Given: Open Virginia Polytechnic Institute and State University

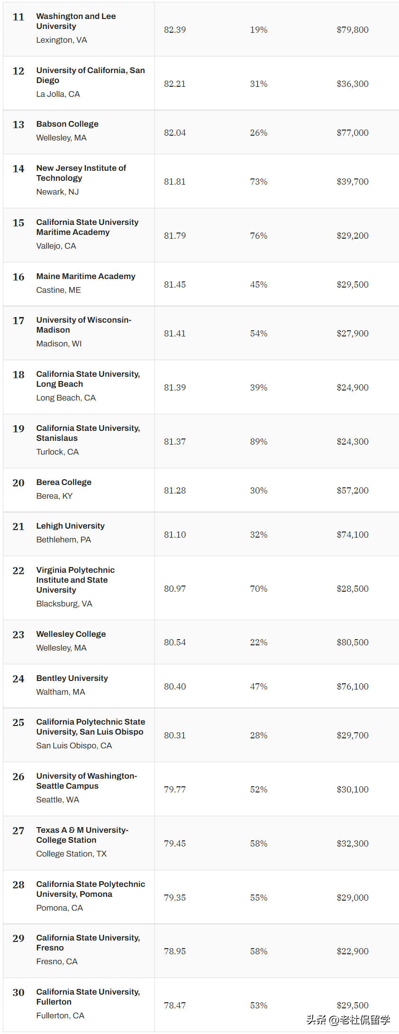Looking at the screenshot, I should 75,580.
